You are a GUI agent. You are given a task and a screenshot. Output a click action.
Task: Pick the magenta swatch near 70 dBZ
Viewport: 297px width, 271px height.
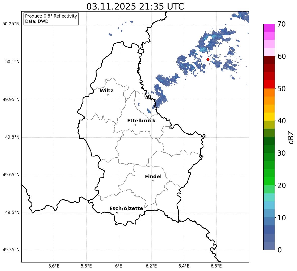click(269, 28)
